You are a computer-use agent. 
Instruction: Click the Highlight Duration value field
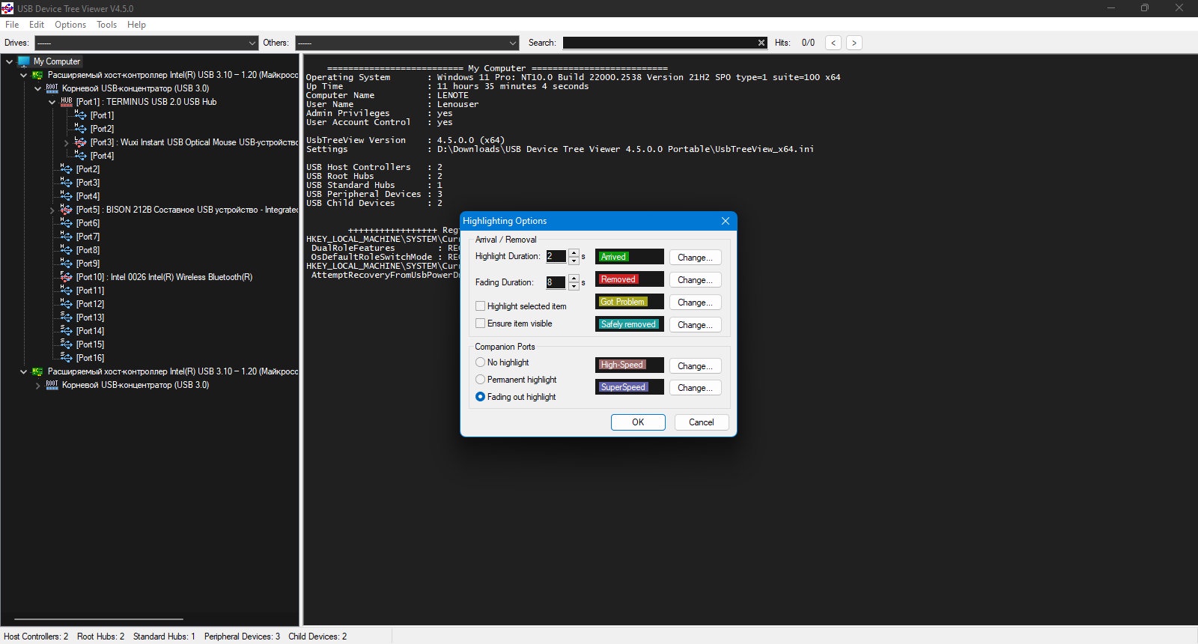pos(556,256)
